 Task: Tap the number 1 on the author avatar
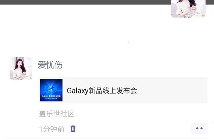pyautogui.click(x=29, y=59)
